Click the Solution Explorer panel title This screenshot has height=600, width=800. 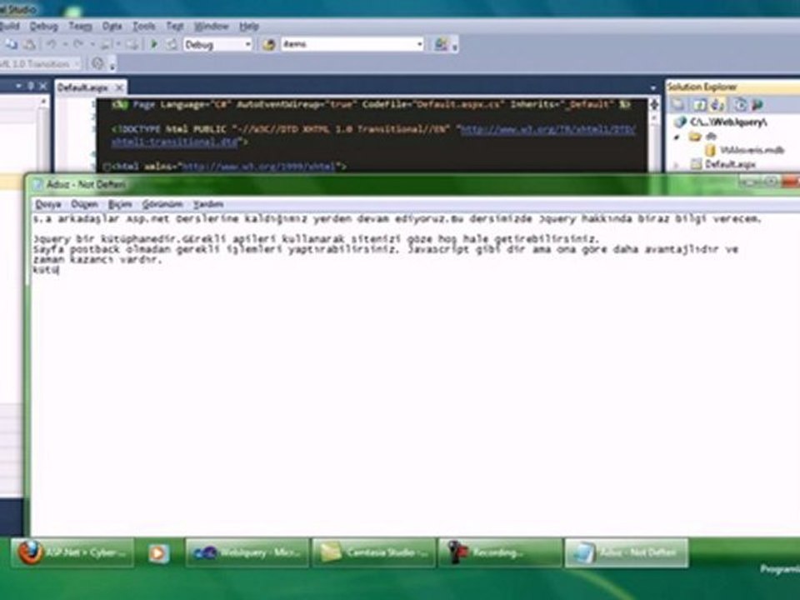[702, 87]
